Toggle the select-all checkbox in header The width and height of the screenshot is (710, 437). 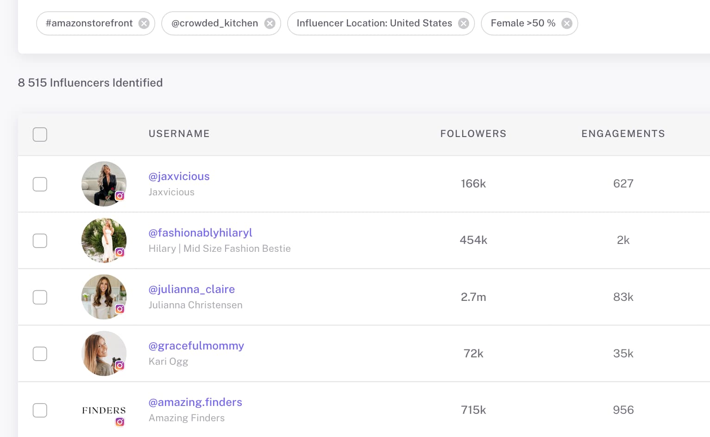click(x=40, y=134)
